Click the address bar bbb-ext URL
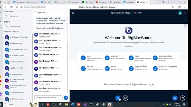This screenshot has height=107, width=191. [x=35, y=7]
